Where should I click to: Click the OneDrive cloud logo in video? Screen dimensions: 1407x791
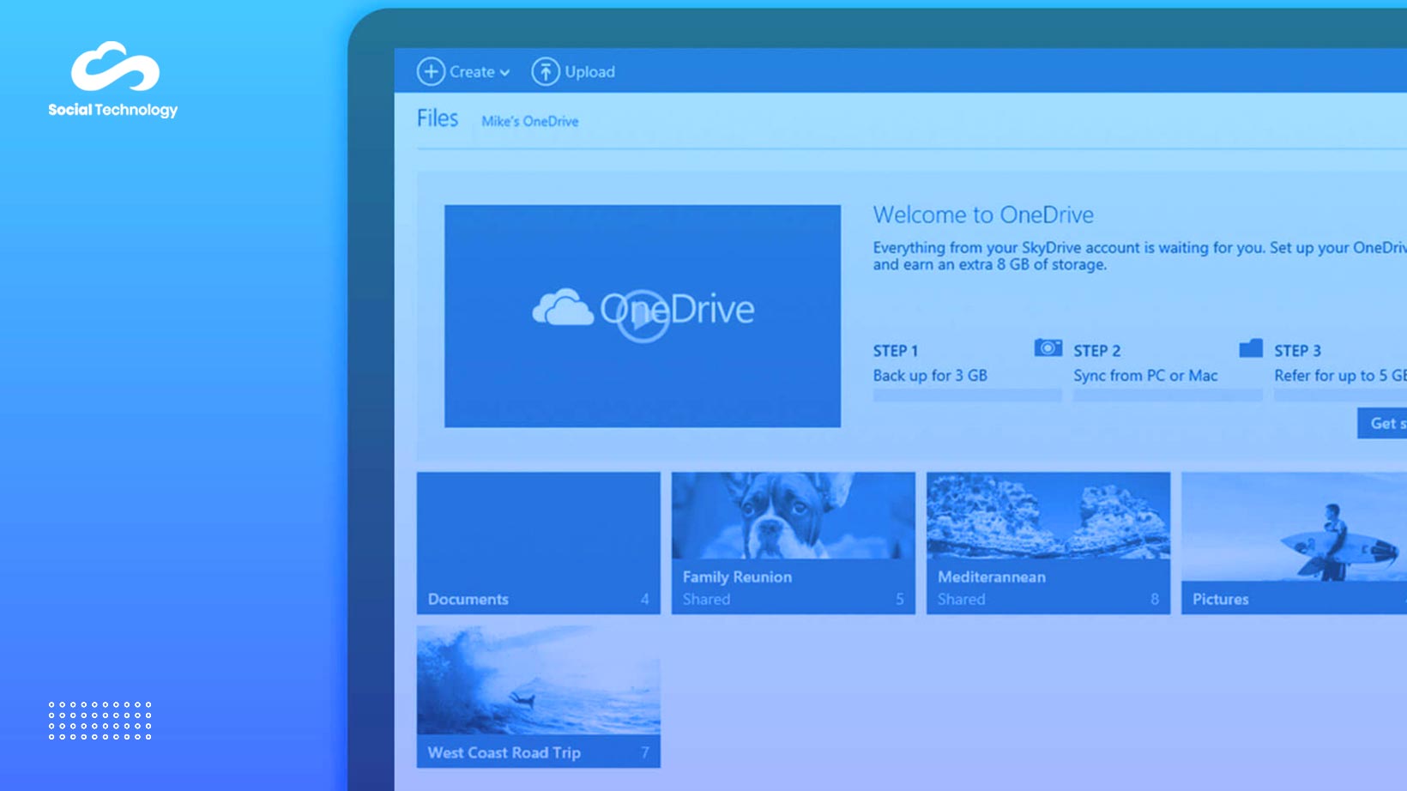coord(563,307)
